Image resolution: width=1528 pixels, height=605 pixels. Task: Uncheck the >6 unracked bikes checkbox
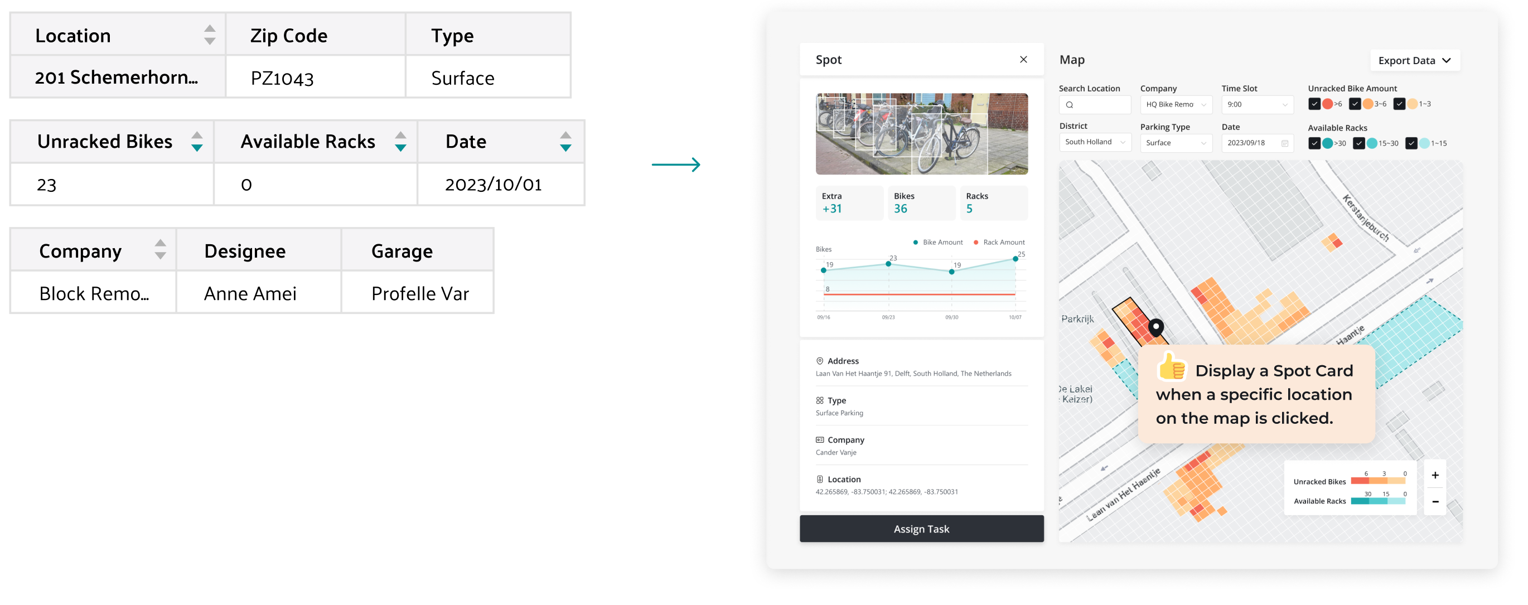pos(1314,104)
